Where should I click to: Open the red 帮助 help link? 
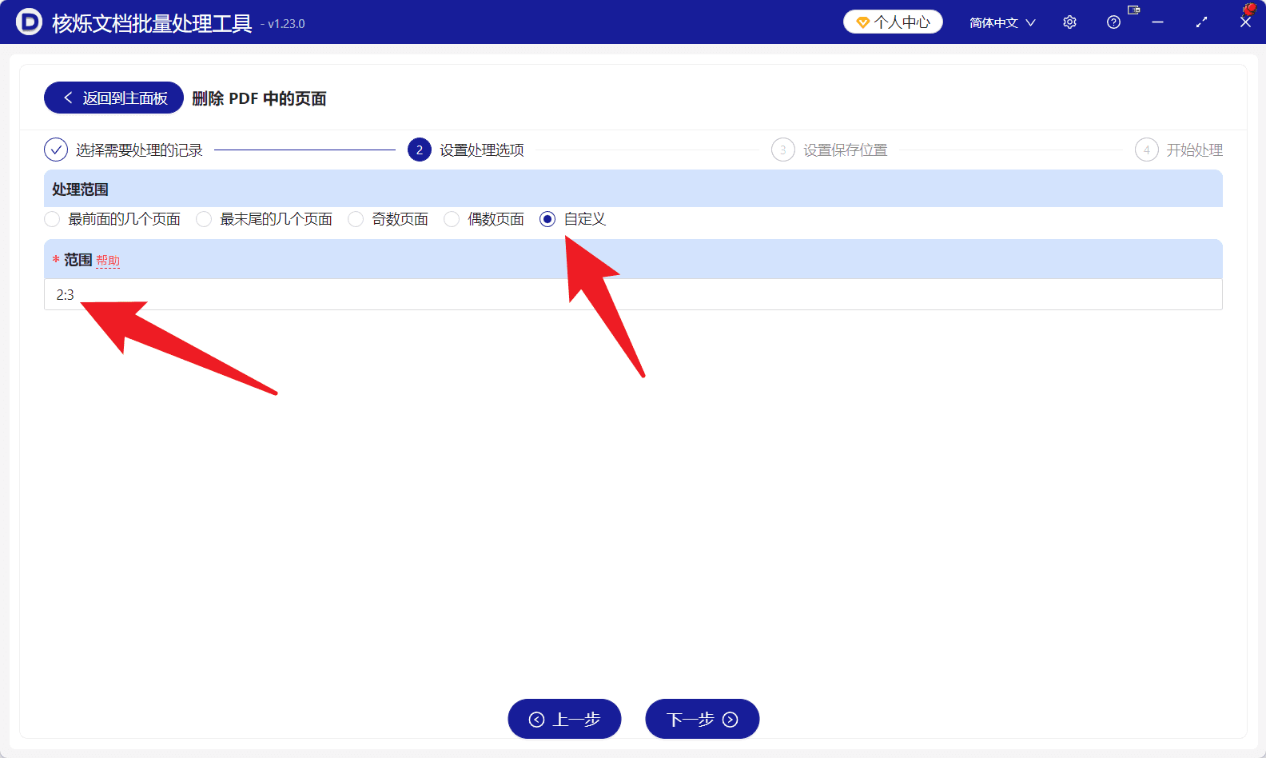click(108, 261)
